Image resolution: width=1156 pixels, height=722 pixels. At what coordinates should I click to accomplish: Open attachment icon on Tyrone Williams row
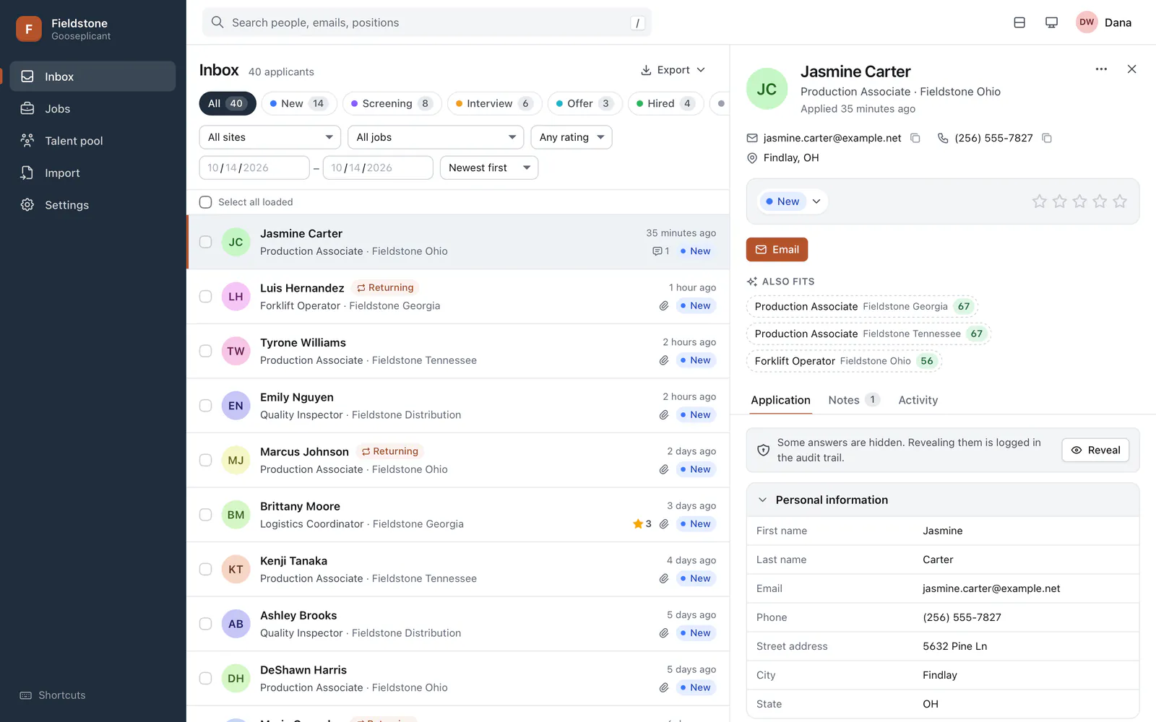tap(664, 360)
